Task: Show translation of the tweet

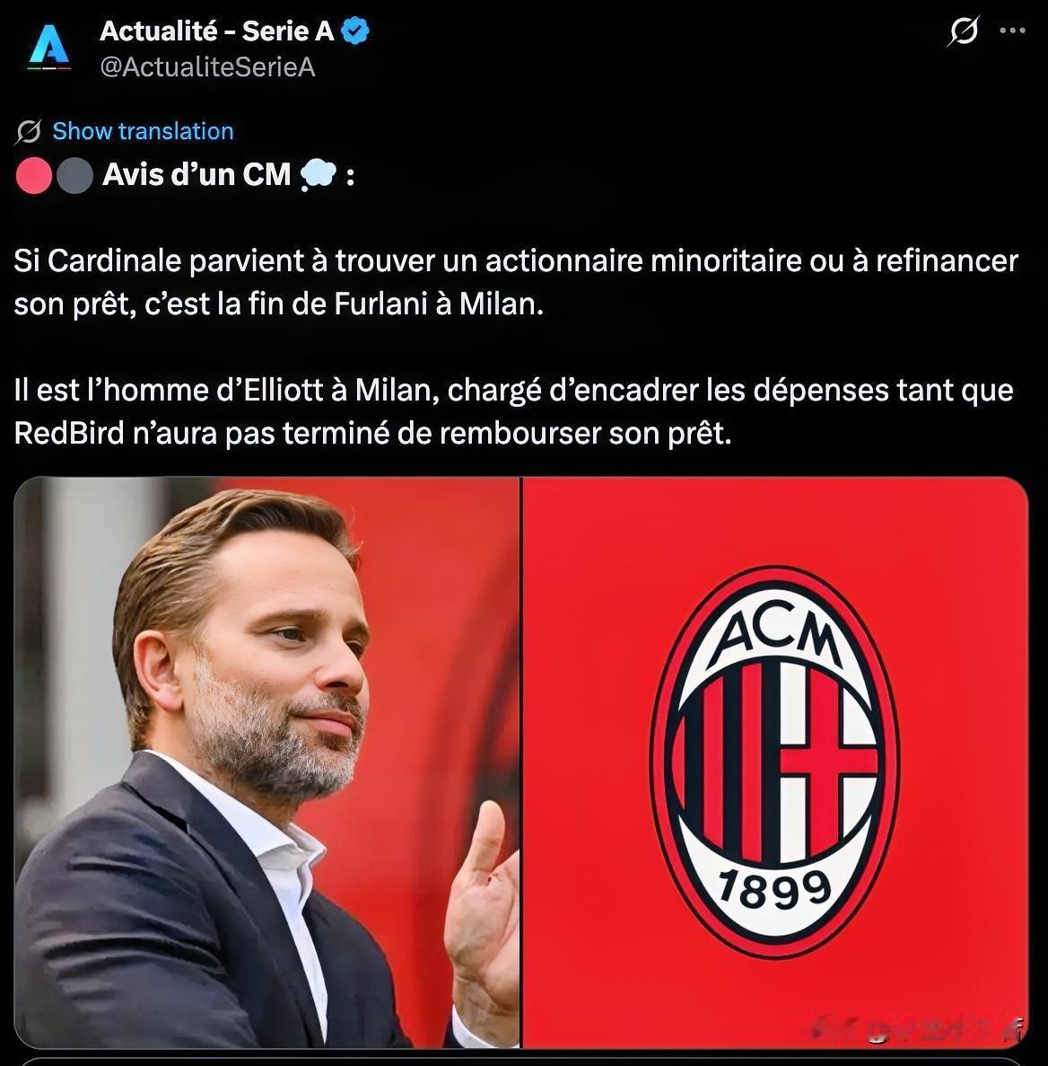Action: pos(144,131)
